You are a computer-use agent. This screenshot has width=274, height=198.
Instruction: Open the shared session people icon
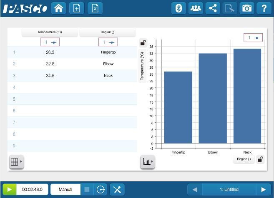click(x=196, y=8)
